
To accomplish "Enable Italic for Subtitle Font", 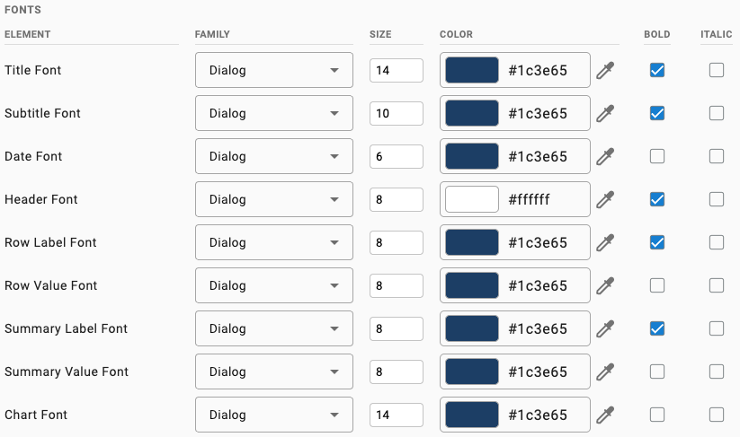I will pos(717,113).
